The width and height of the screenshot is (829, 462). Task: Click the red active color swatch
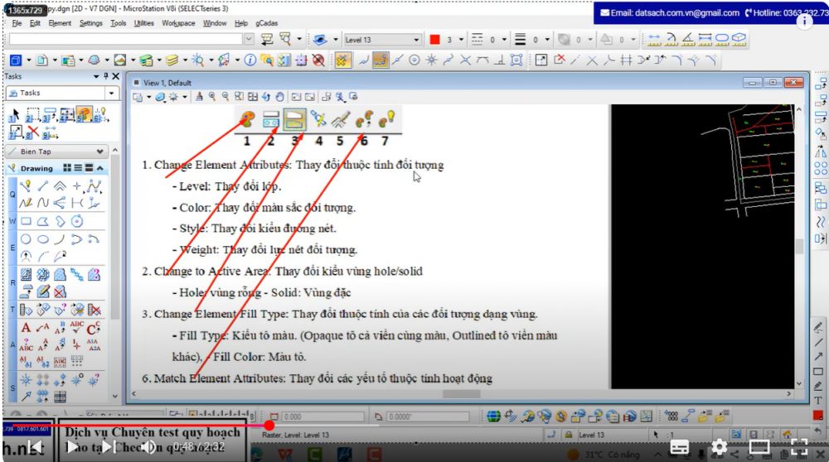[434, 40]
